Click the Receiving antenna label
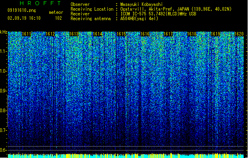 (x=91, y=19)
